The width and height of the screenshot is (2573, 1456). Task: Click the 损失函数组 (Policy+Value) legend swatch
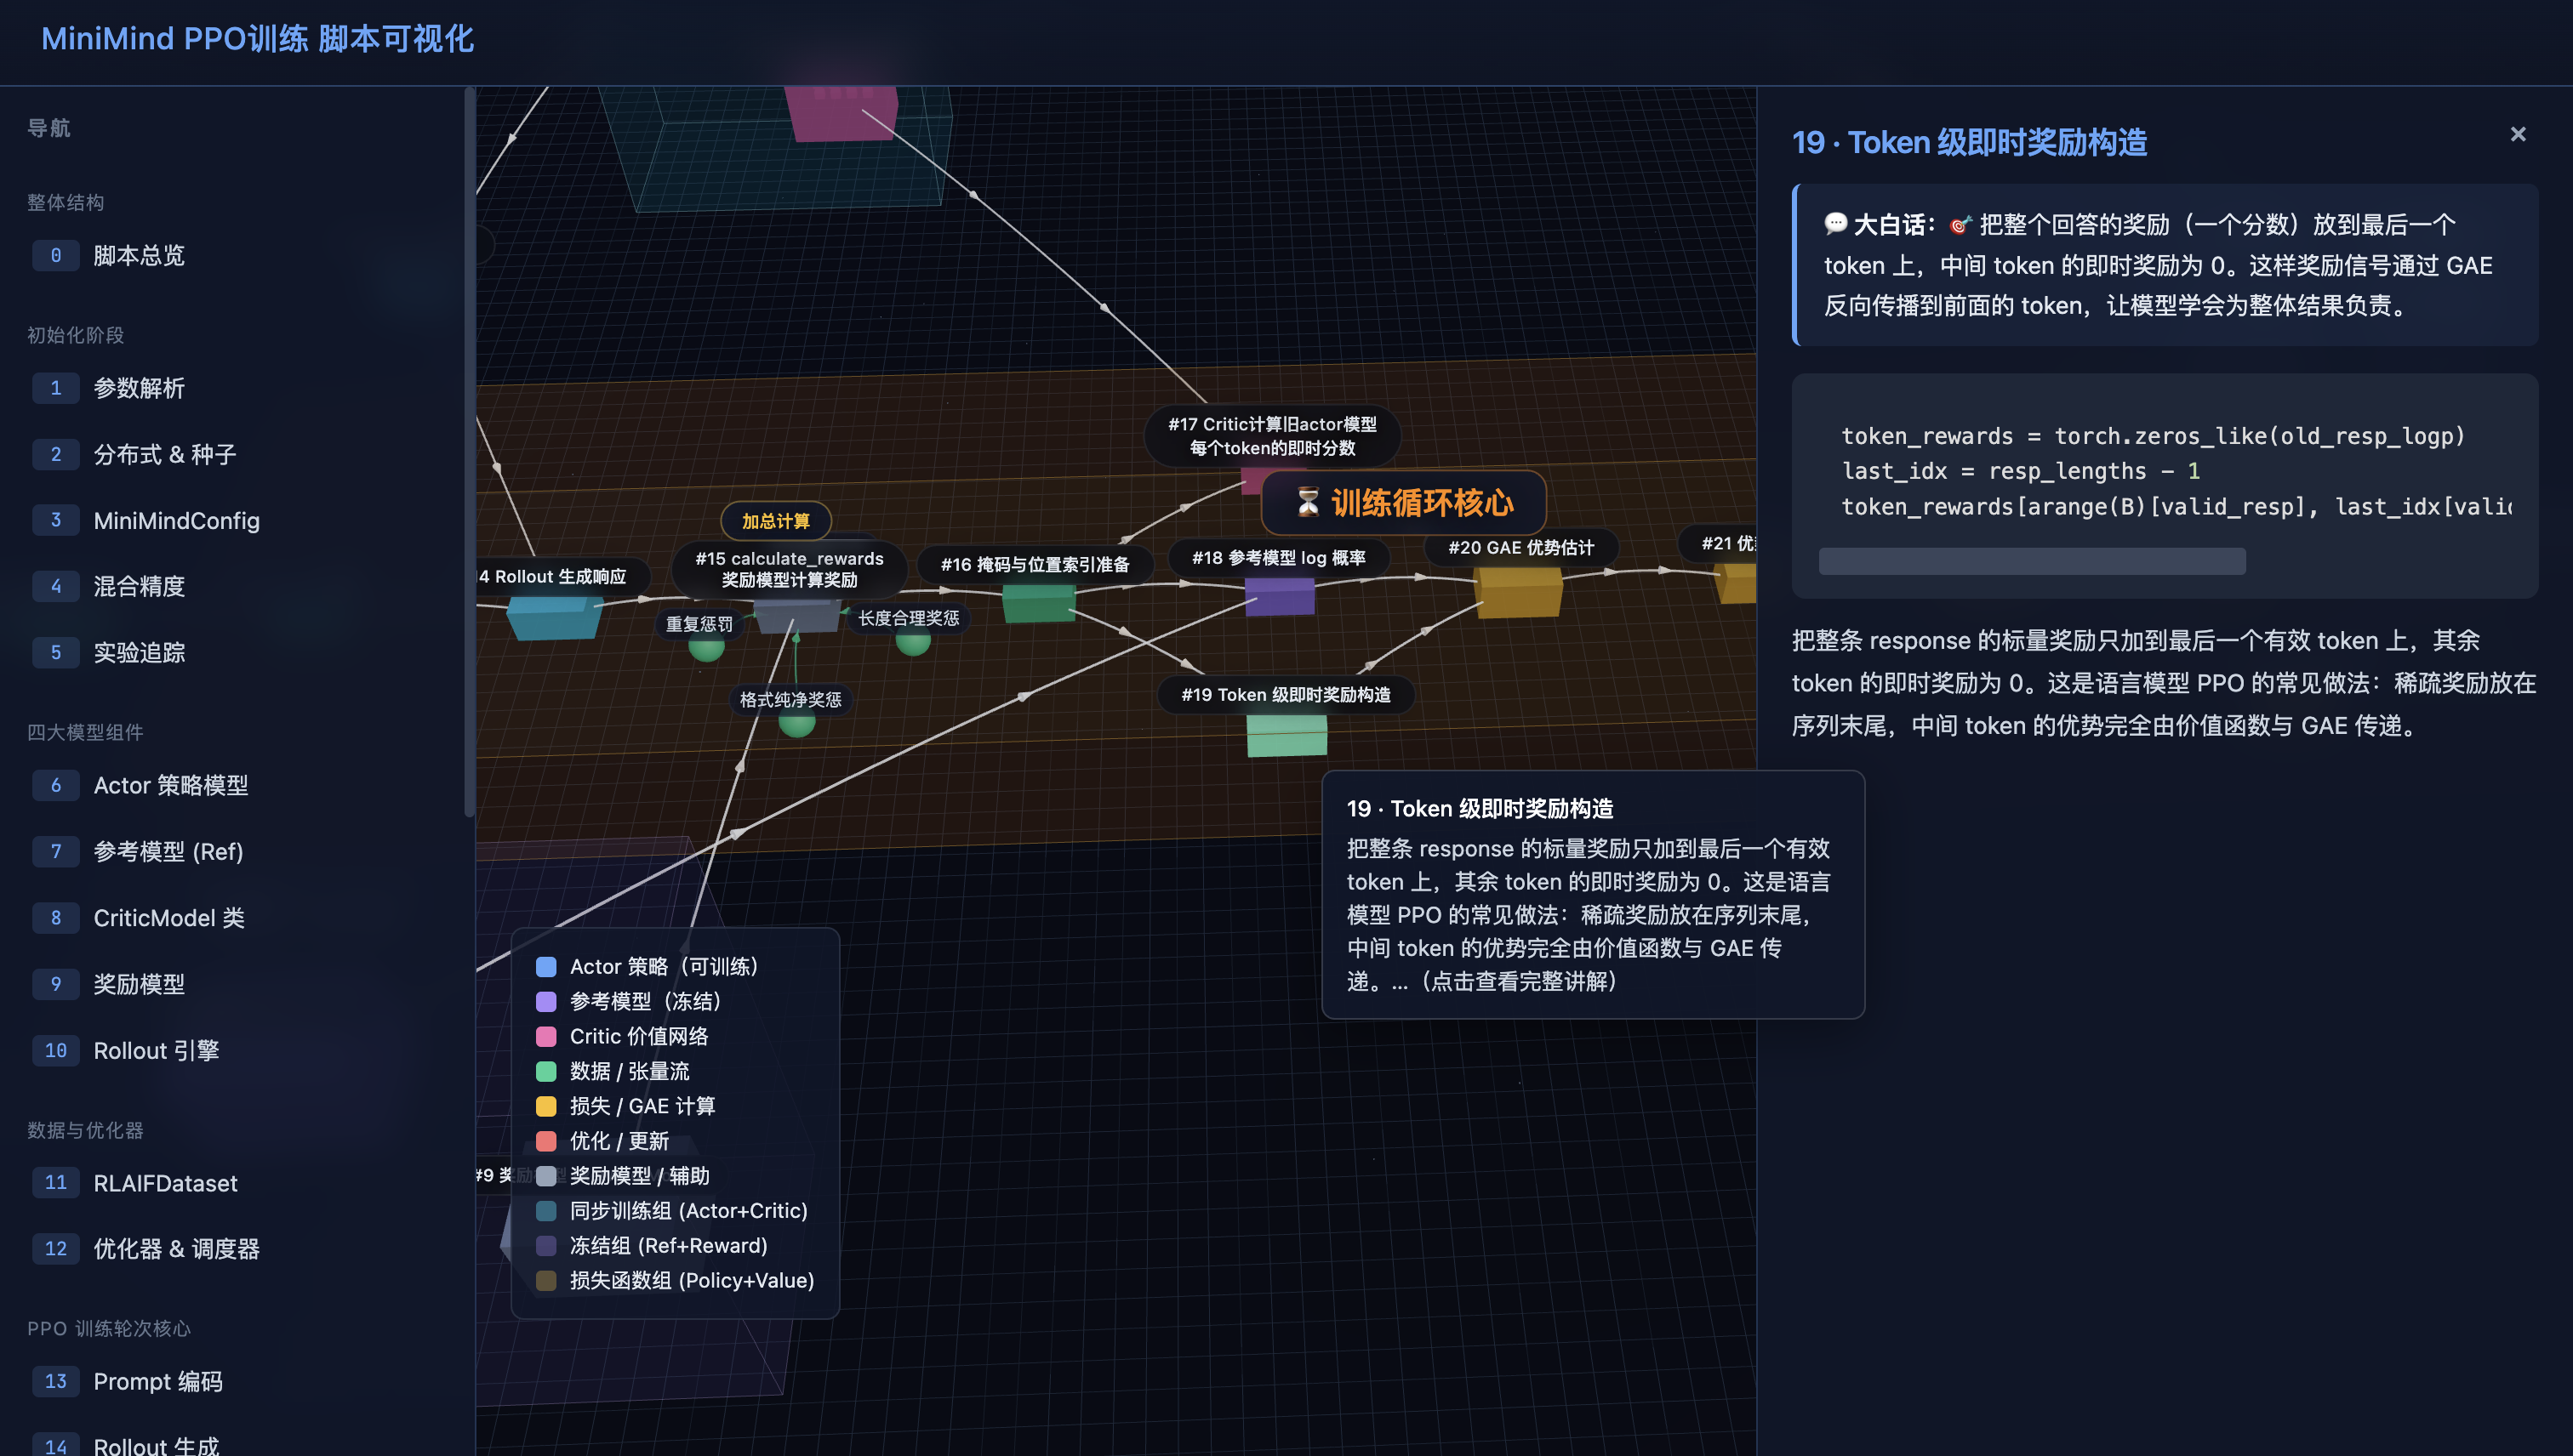546,1281
